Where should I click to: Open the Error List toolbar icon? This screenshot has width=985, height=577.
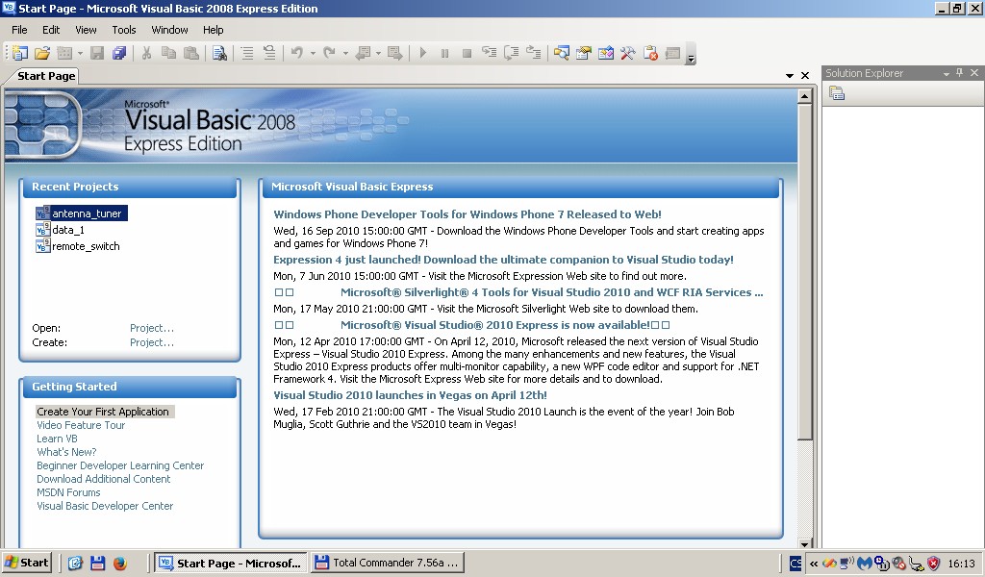point(650,54)
